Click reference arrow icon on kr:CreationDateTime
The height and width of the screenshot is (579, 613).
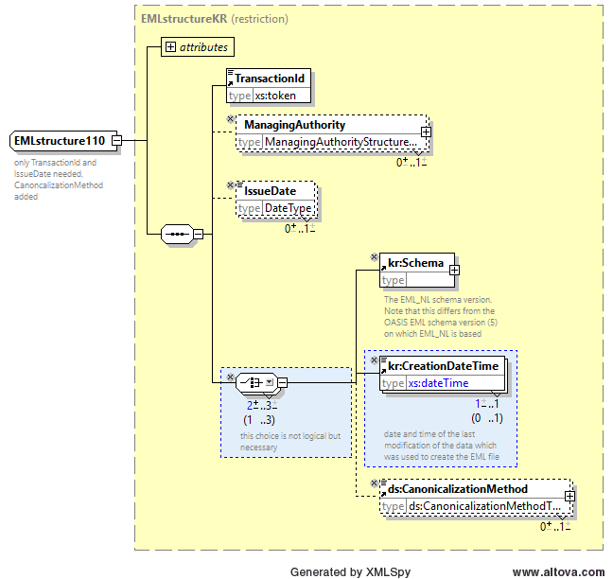tap(384, 370)
